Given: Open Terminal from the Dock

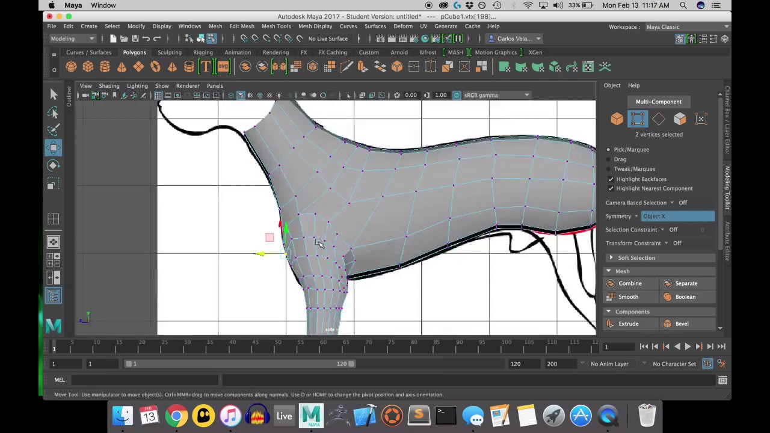Looking at the screenshot, I should click(446, 416).
